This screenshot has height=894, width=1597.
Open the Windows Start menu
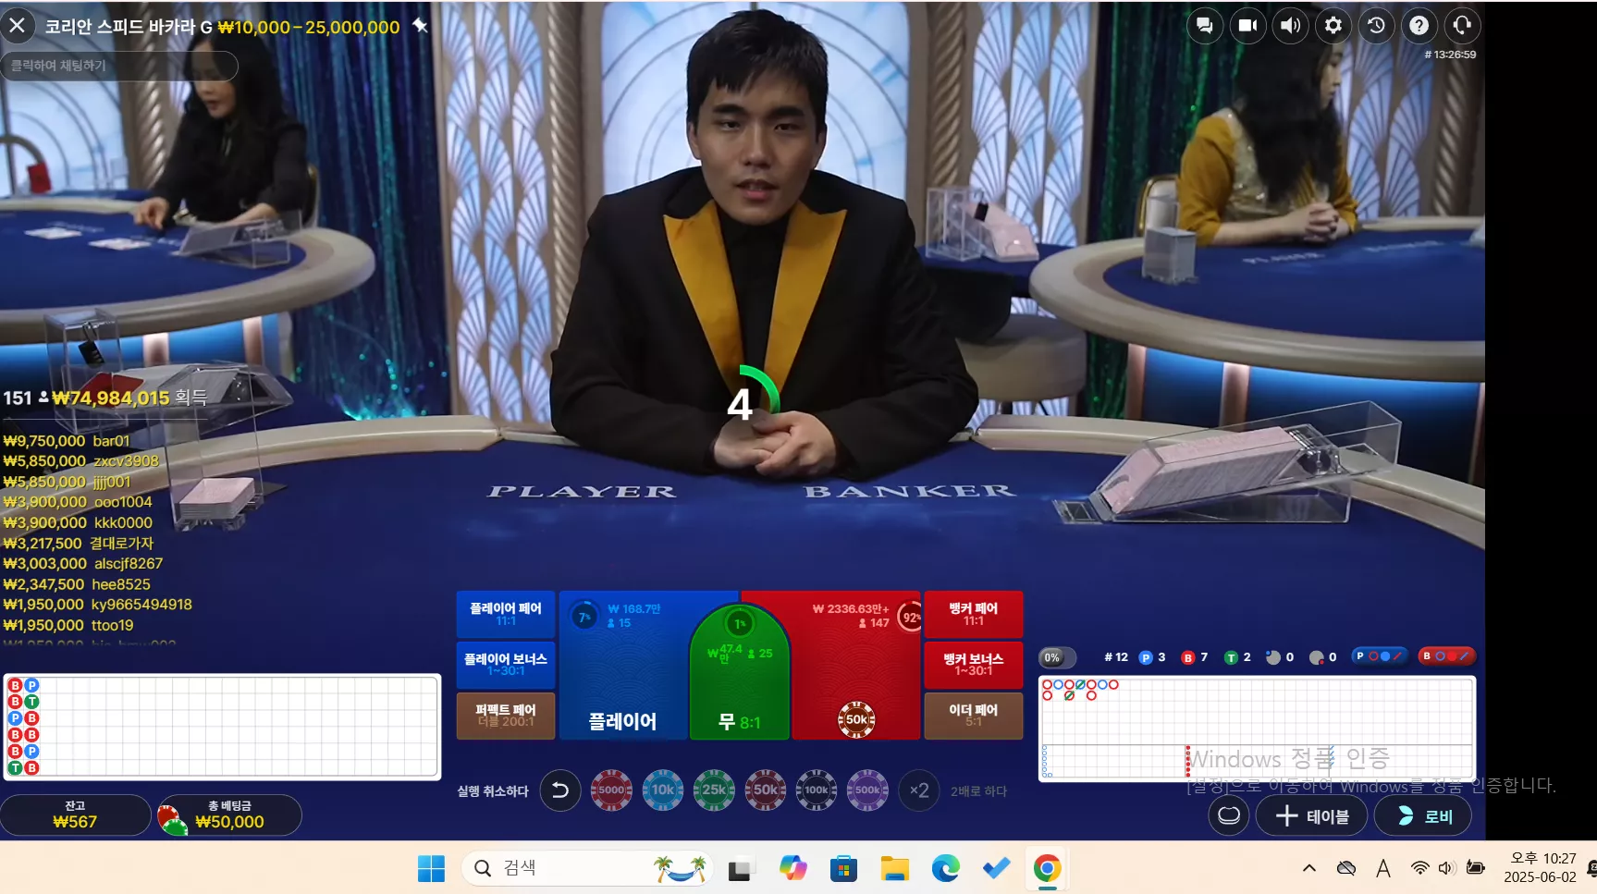pos(431,868)
